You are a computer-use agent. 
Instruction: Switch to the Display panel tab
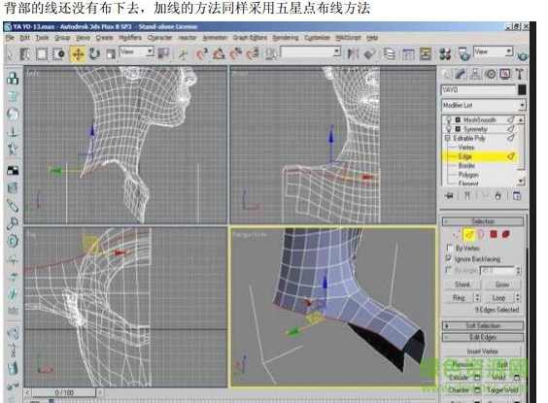tap(505, 74)
